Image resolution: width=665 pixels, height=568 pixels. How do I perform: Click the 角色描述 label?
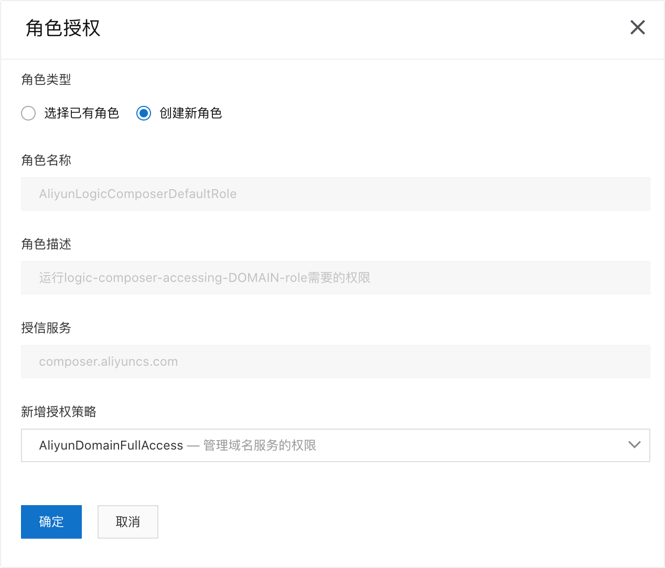[x=46, y=244]
